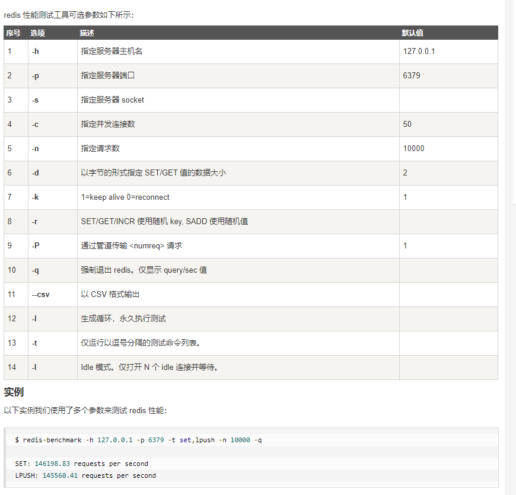Click the sentence 以下实例我们使用了多个参数
Image resolution: width=516 pixels, height=495 pixels.
coord(85,411)
